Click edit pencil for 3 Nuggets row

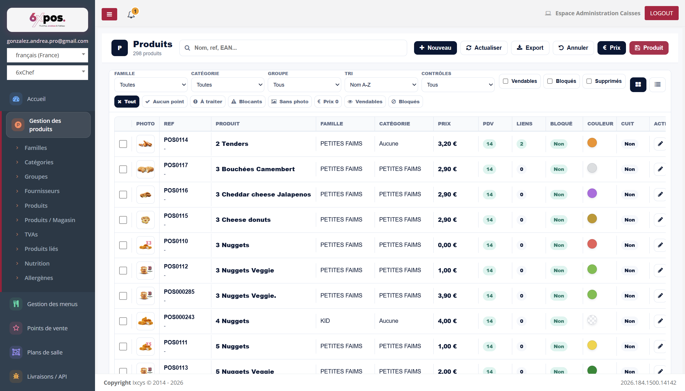[660, 245]
